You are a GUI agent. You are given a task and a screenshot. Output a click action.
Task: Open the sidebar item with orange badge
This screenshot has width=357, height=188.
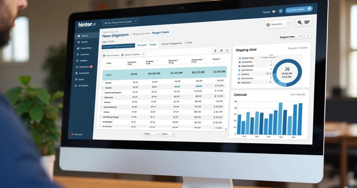tap(85, 67)
